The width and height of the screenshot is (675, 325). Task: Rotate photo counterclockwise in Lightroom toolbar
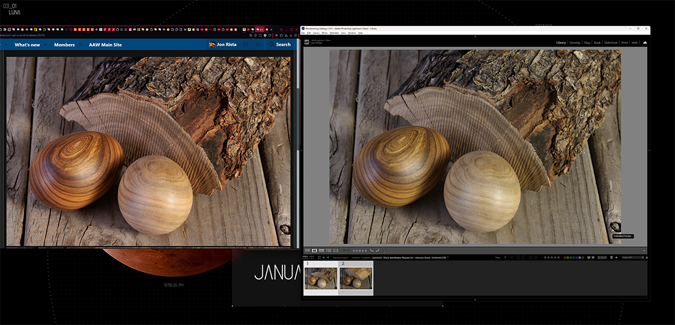click(x=372, y=251)
